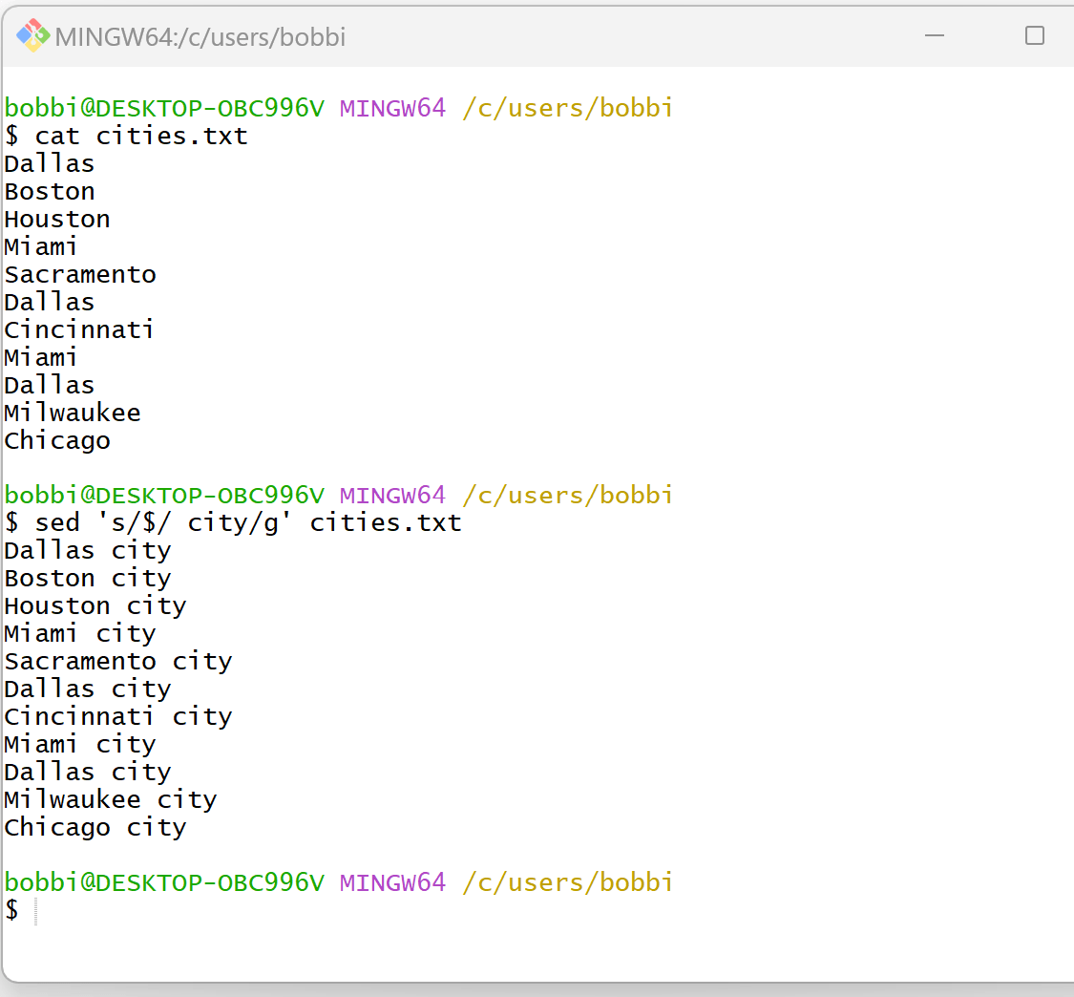Click the empty dollar sign prompt line
The width and height of the screenshot is (1074, 997).
(x=12, y=910)
